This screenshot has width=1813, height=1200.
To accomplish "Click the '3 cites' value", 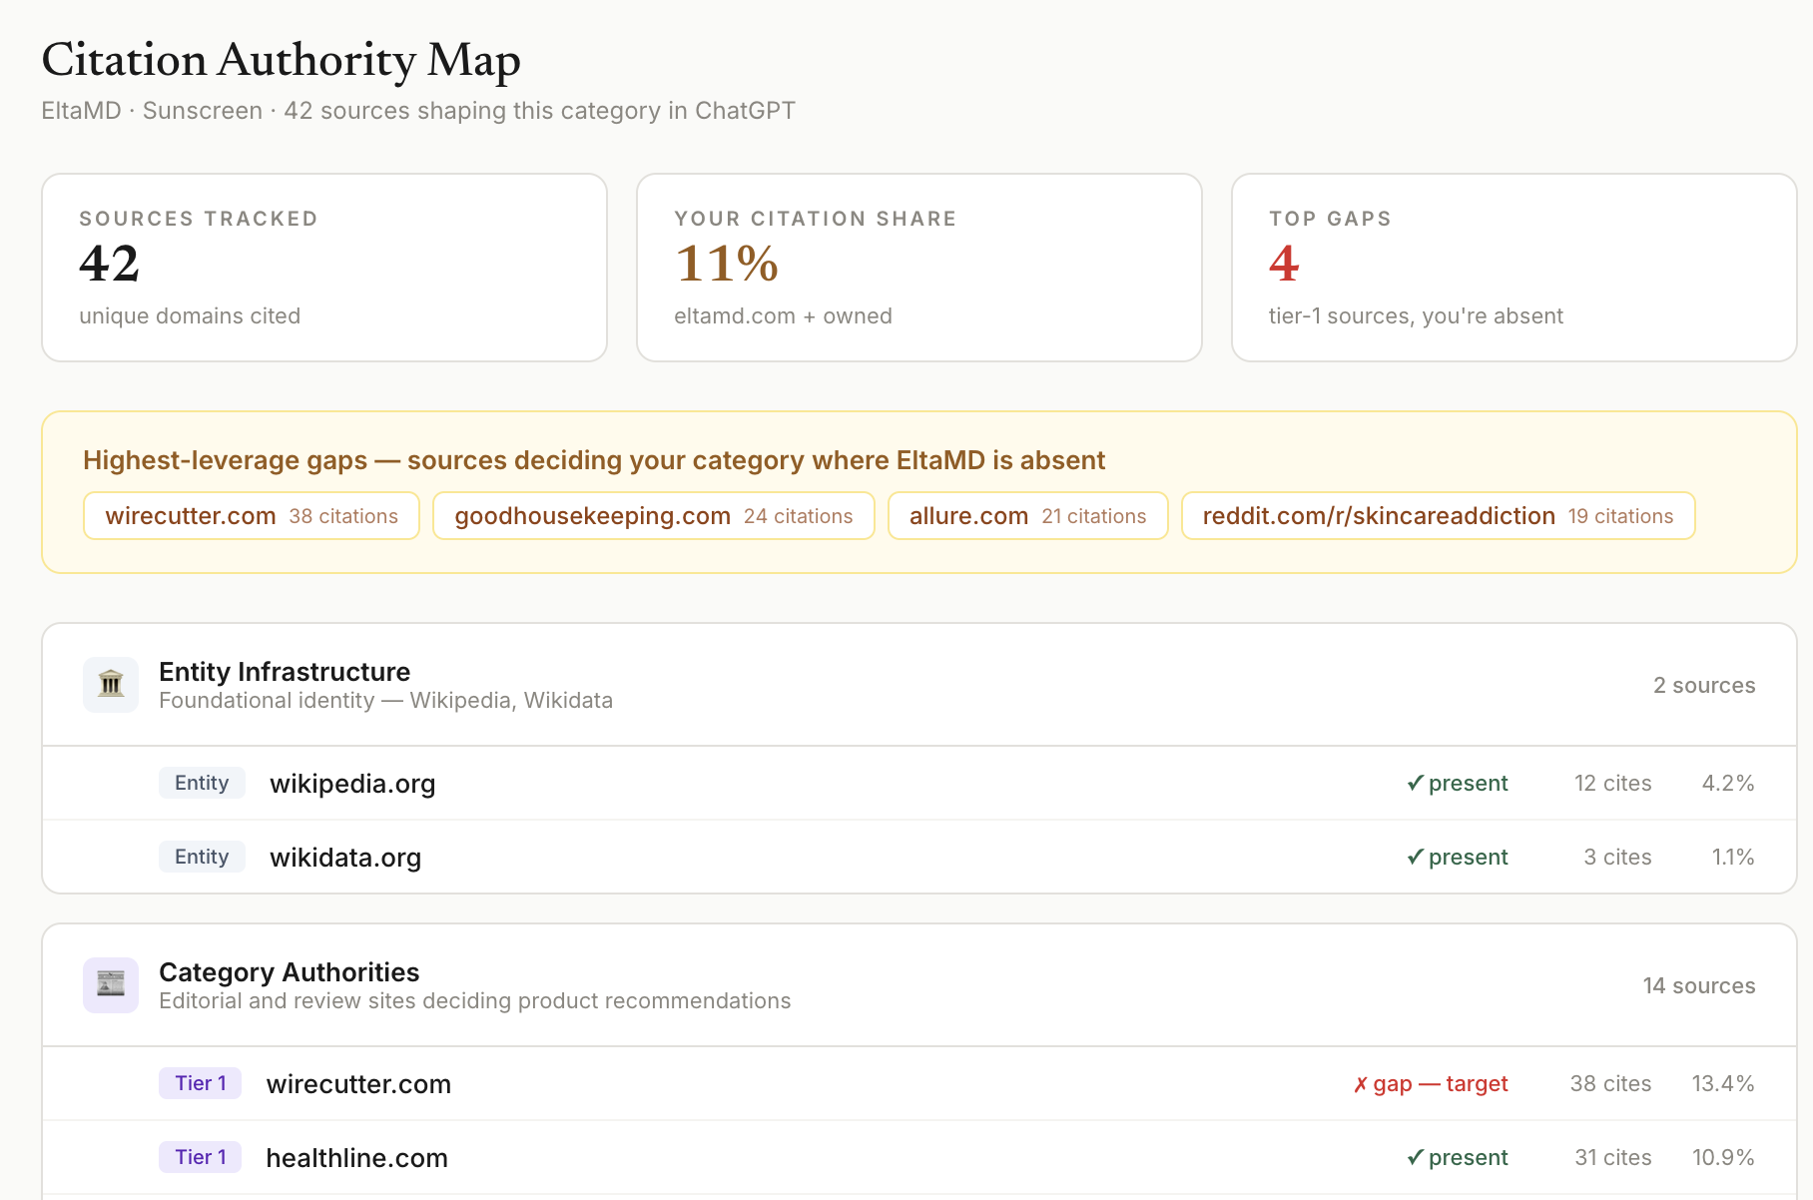I will [1618, 858].
